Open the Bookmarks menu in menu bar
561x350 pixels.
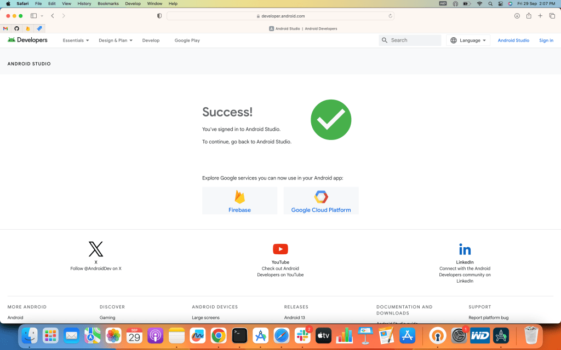coord(108,3)
